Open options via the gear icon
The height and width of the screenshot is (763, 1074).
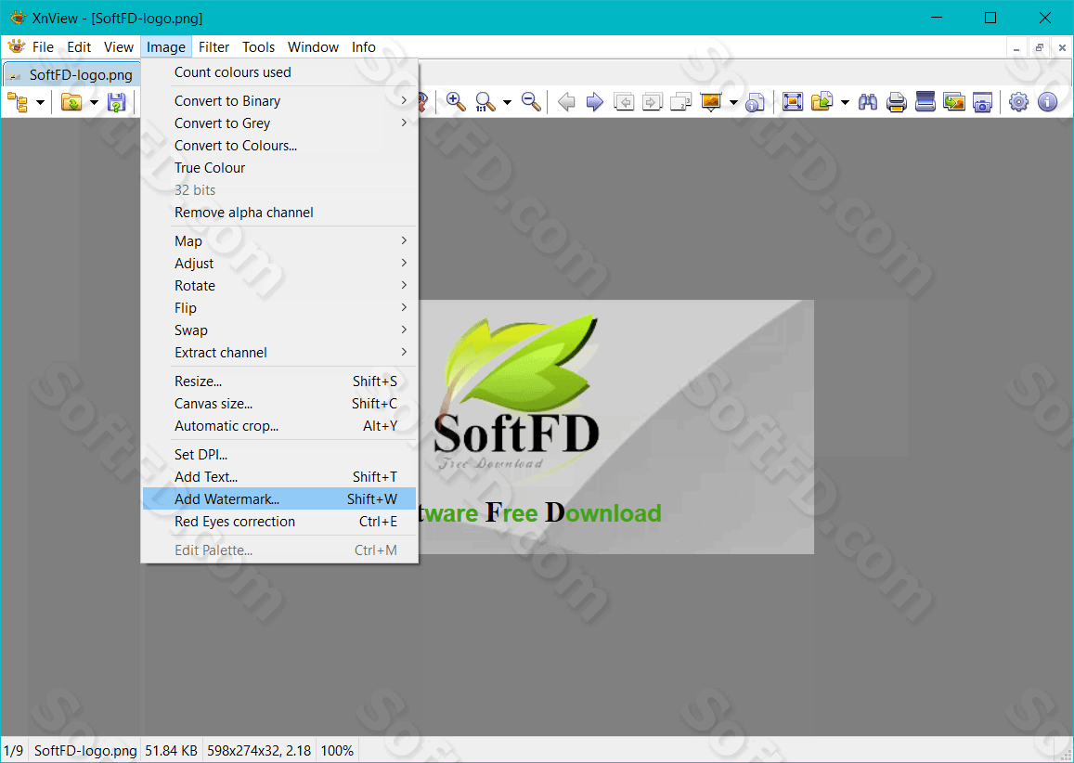tap(1018, 102)
